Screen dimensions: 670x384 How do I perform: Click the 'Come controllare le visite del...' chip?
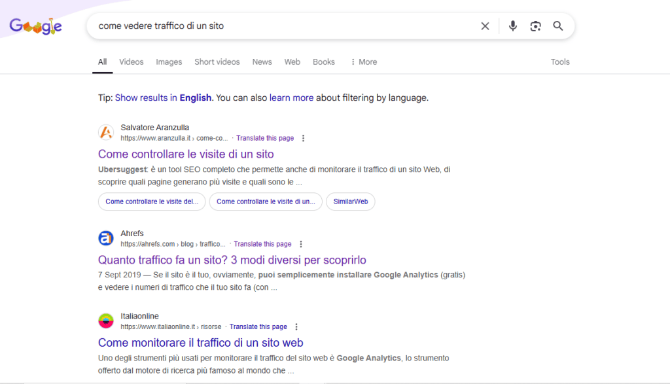tap(152, 201)
